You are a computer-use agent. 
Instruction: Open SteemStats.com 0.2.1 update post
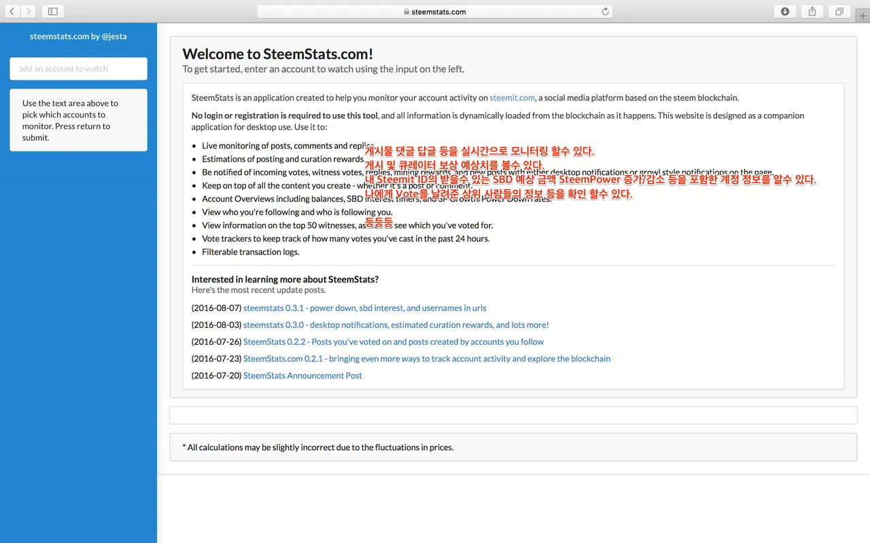[427, 359]
